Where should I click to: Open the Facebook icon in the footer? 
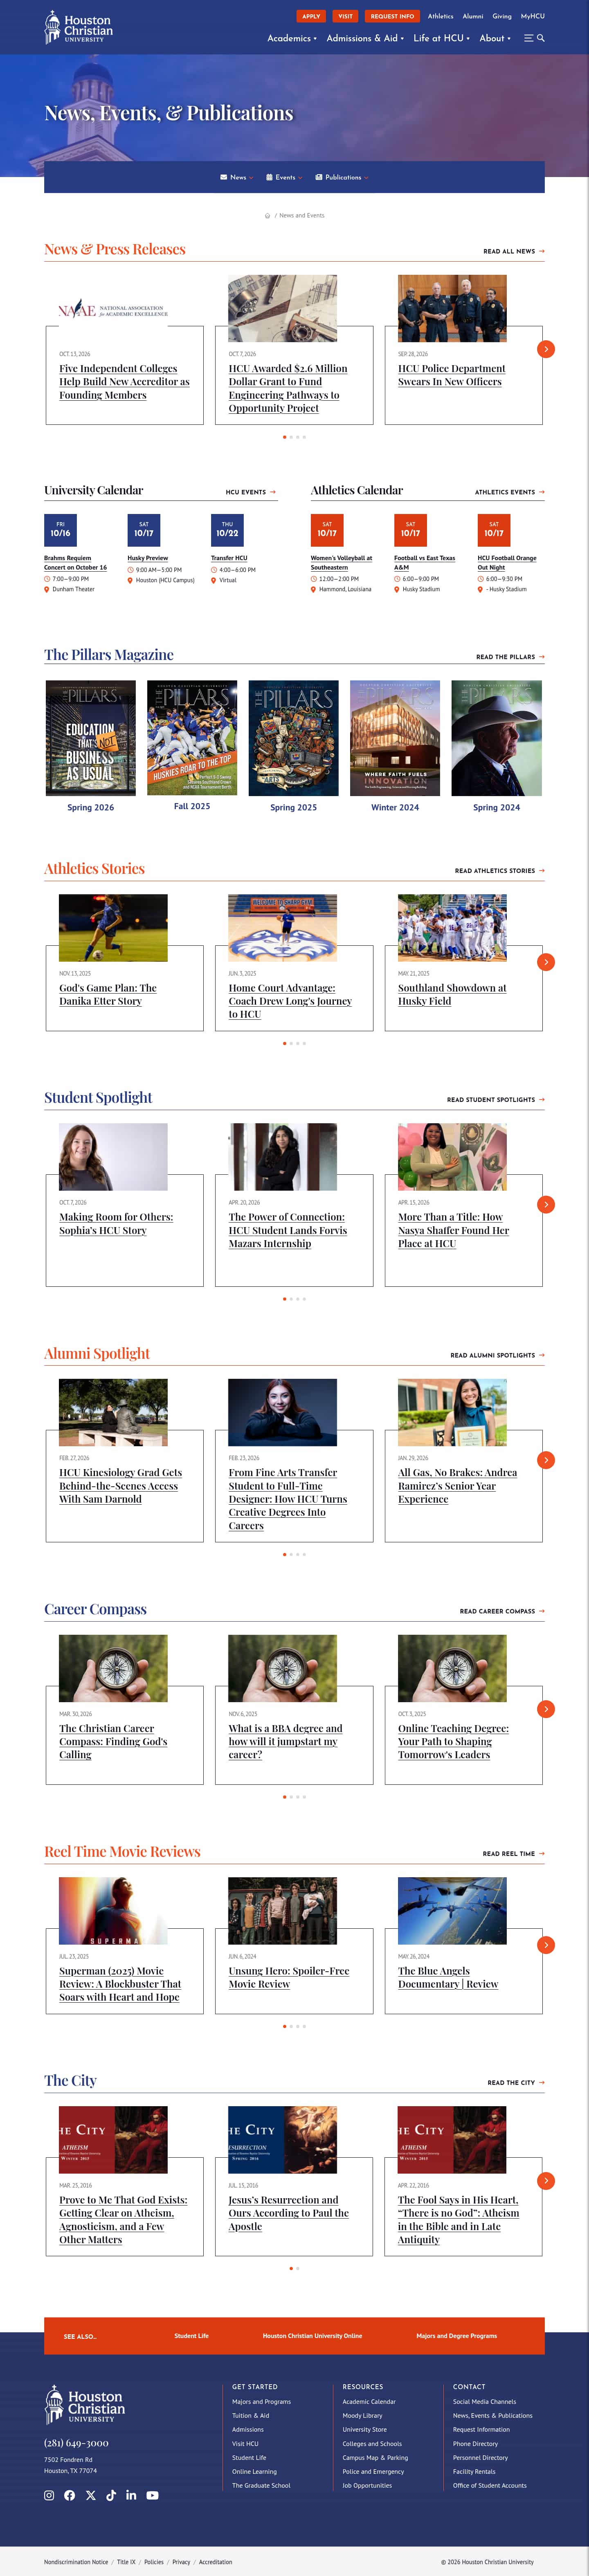click(70, 2495)
